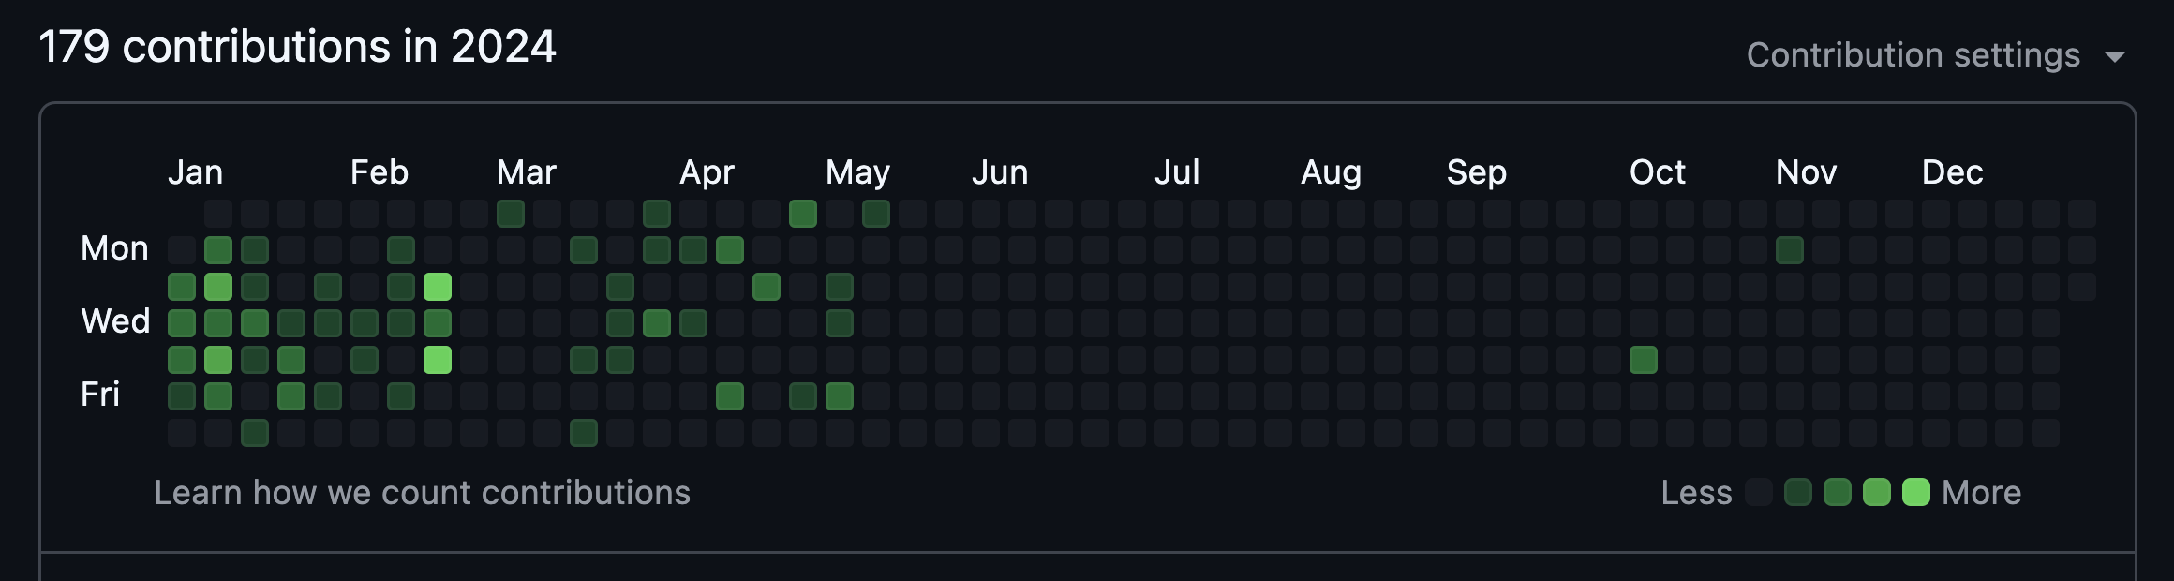Select the green Saturday cell in January
2174x581 pixels.
coord(254,433)
